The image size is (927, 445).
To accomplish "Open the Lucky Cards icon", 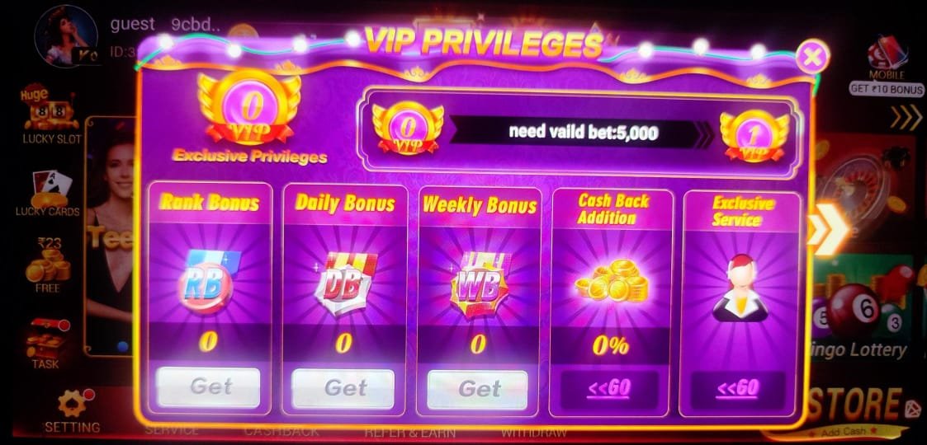I will click(48, 193).
